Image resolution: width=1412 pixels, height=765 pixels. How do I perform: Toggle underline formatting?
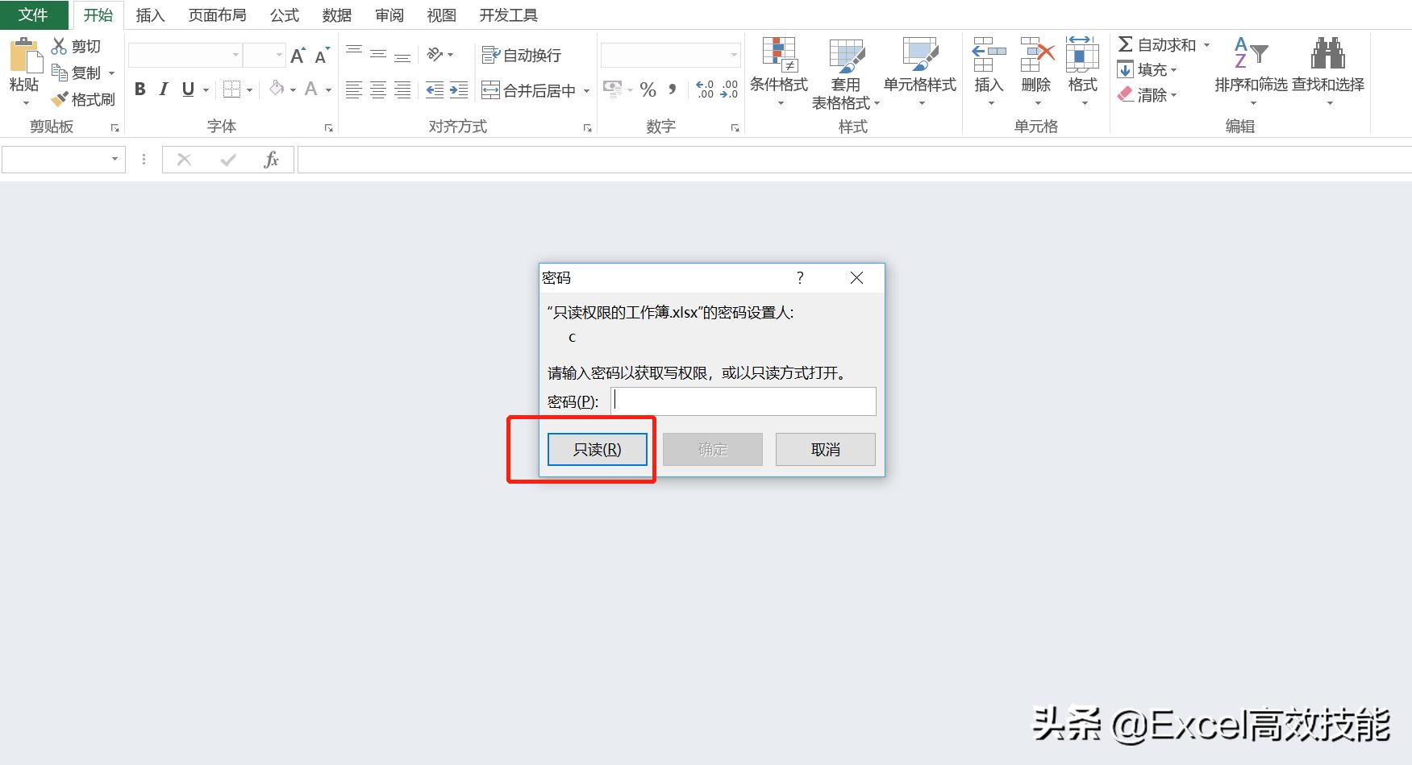(186, 89)
